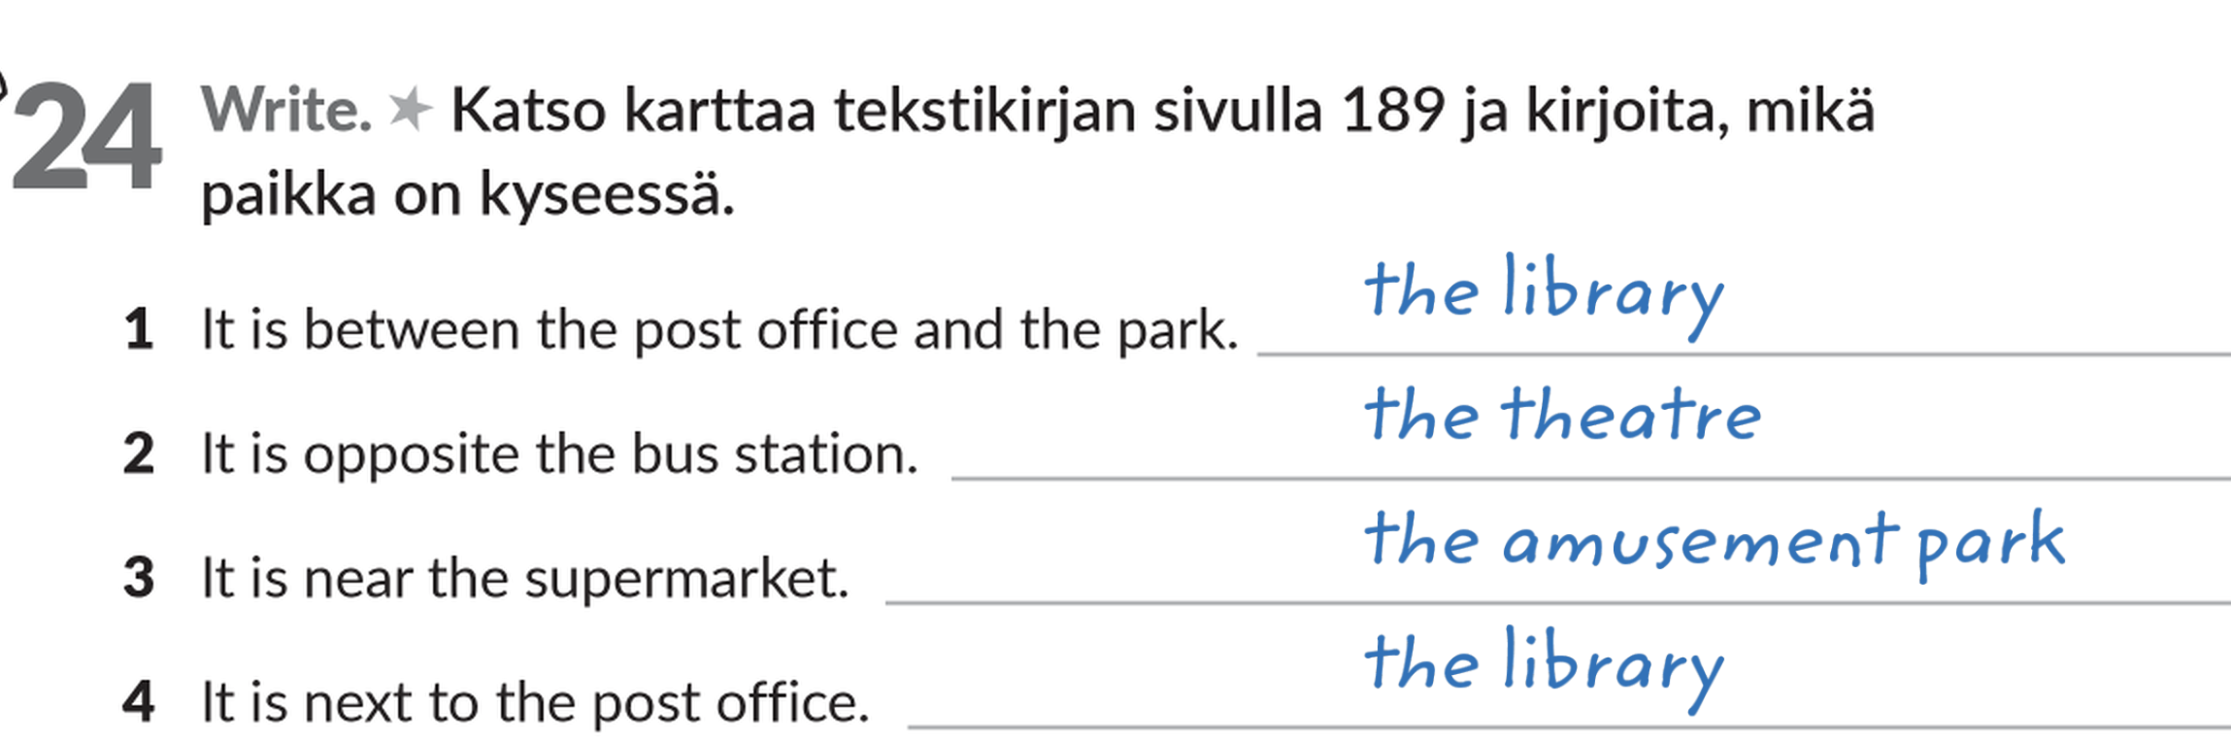Click sentence "It is near the supermarket."

[524, 579]
